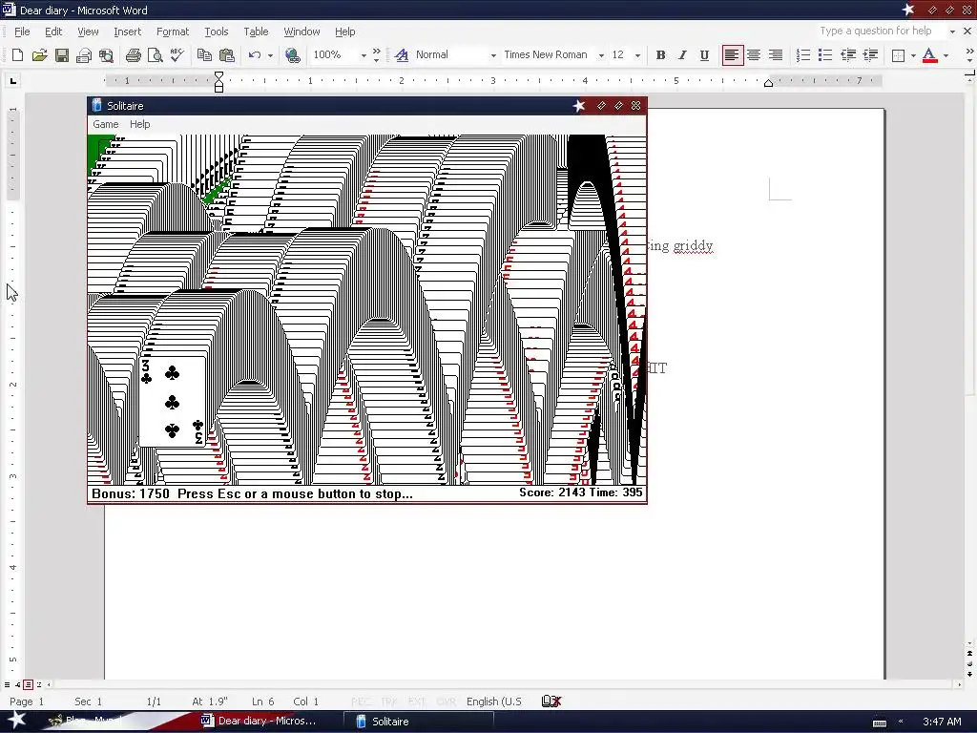This screenshot has width=977, height=733.
Task: Expand Formatting toolbar options chevron
Action: point(969,54)
